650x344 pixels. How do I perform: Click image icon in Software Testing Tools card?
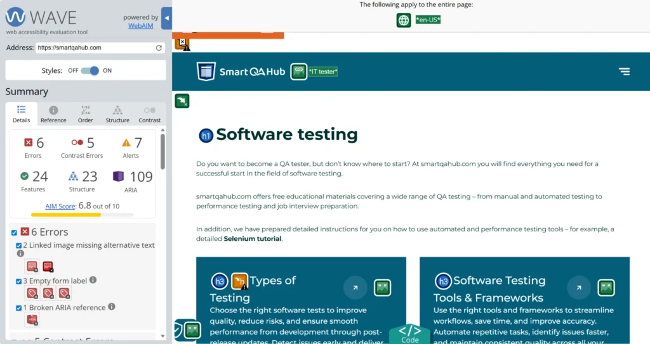[x=606, y=288]
